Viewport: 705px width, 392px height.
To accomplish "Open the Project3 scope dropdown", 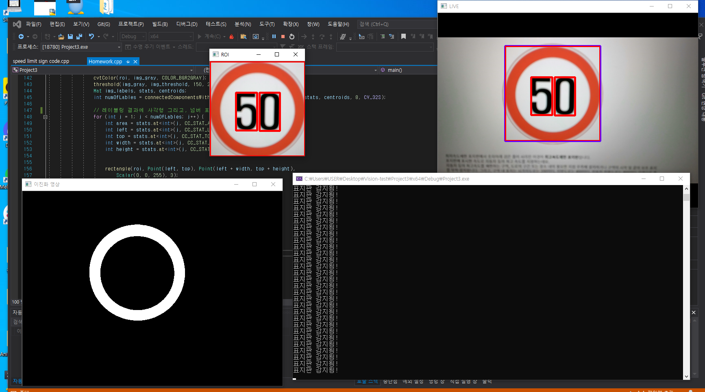I will click(x=191, y=70).
